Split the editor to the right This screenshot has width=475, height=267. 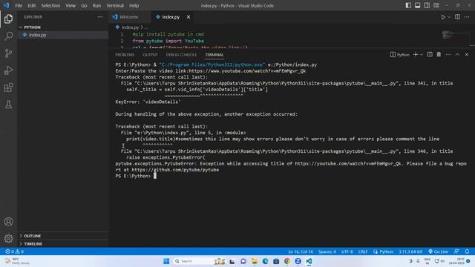[457, 17]
